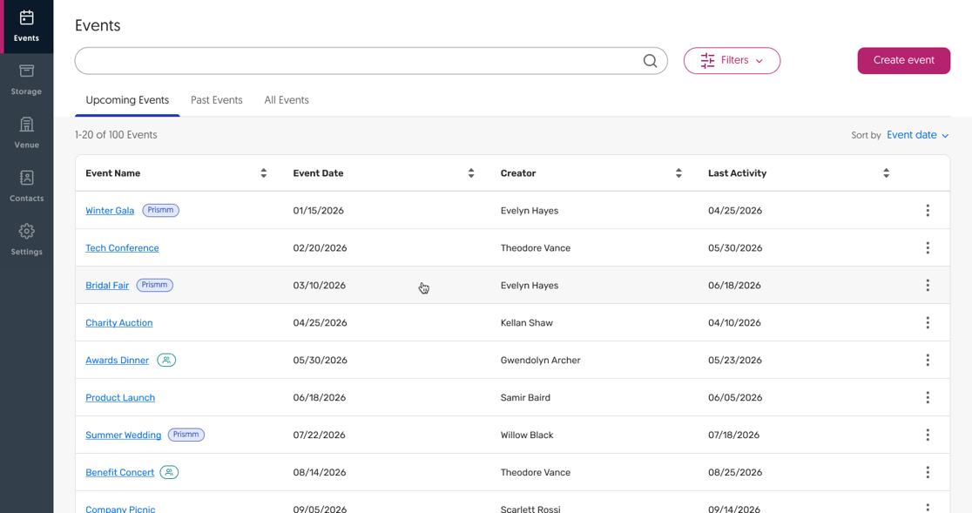The height and width of the screenshot is (513, 972).
Task: Click event date 01/15/2026
Action: (x=319, y=211)
